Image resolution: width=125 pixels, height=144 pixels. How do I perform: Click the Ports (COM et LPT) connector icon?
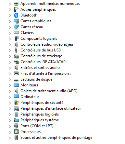pyautogui.click(x=16, y=126)
